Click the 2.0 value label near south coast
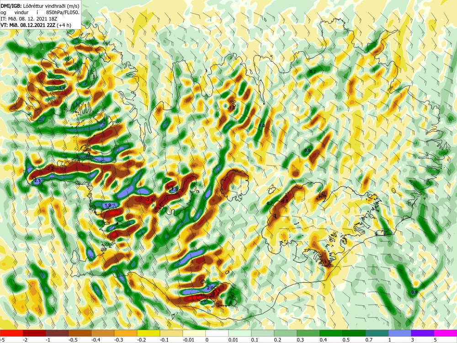The height and width of the screenshot is (343, 457). coord(210,288)
